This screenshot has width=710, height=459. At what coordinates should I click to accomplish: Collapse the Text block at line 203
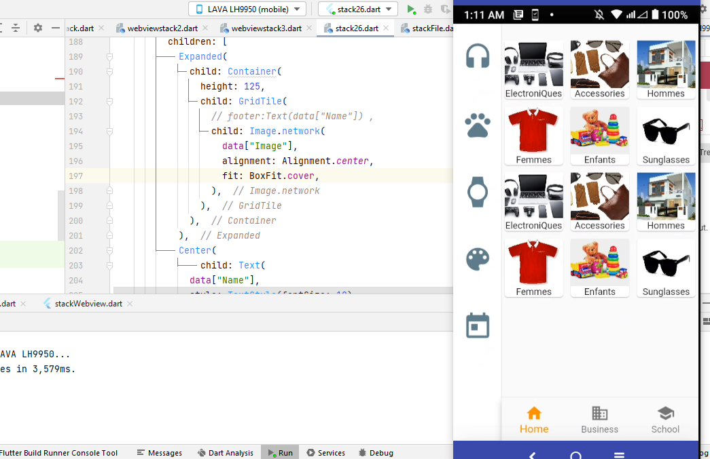coord(109,265)
